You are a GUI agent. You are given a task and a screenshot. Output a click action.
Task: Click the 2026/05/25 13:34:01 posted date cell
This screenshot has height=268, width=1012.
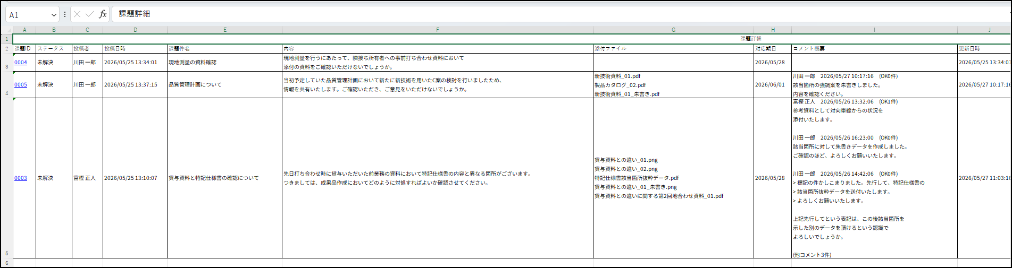135,63
